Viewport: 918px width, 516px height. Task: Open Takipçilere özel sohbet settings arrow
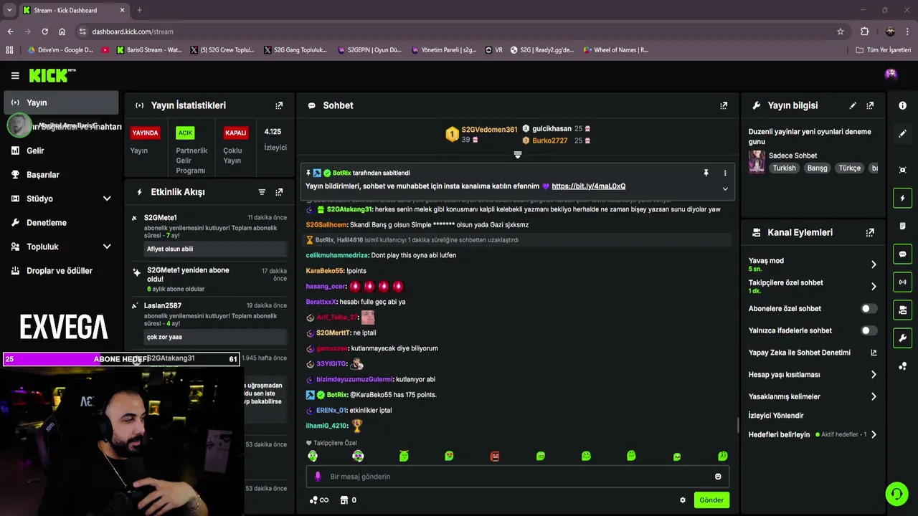(874, 287)
